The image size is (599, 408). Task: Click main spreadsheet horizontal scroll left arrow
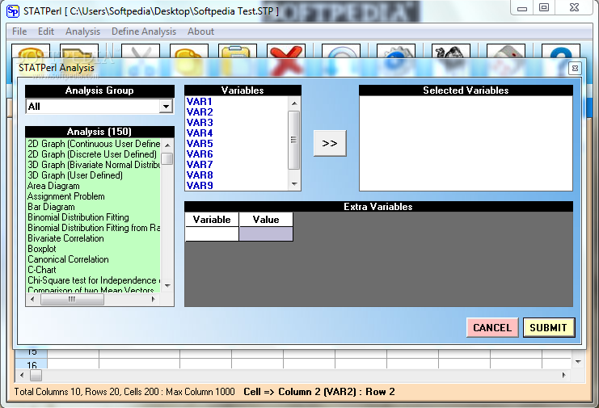[x=21, y=376]
